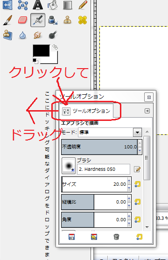Select the Smudge tool
This screenshot has width=168, height=260.
(38, 35)
